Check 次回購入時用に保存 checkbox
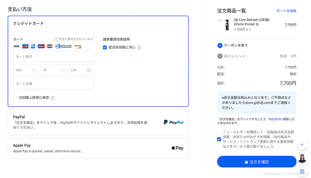Screen dimensions: 311x178 click(x=15, y=98)
